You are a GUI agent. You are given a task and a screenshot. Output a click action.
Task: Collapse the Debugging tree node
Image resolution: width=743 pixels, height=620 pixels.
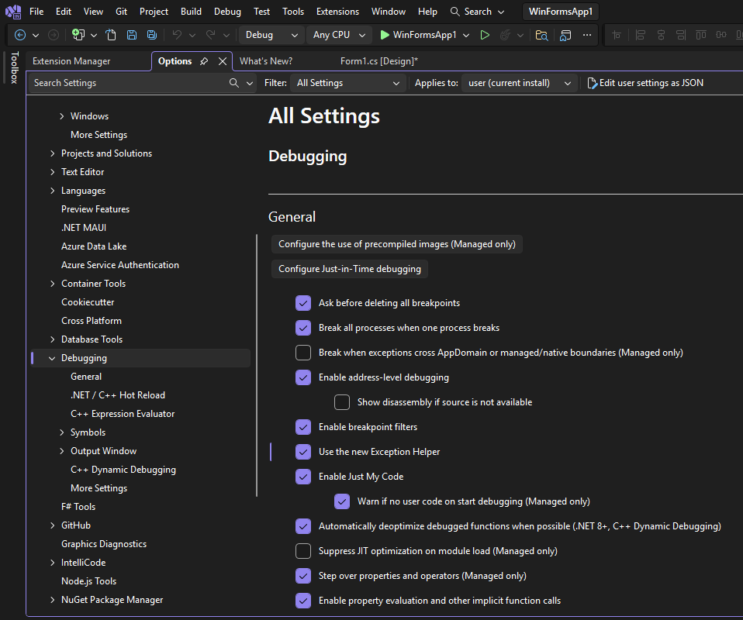[52, 358]
